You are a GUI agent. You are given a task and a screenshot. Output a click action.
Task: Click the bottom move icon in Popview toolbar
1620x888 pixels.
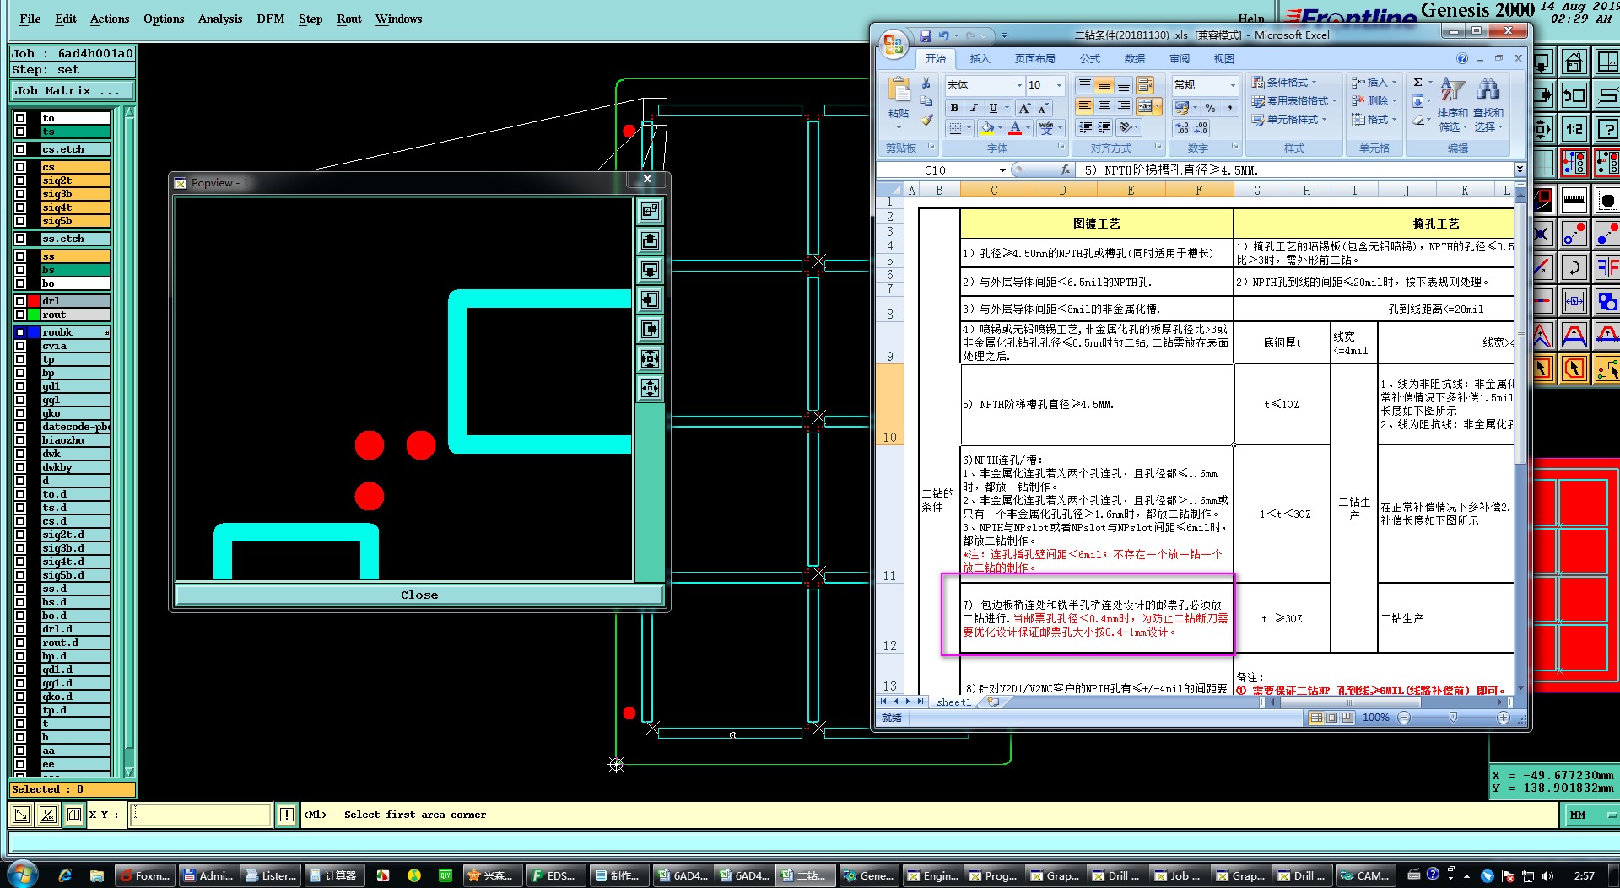click(x=650, y=389)
